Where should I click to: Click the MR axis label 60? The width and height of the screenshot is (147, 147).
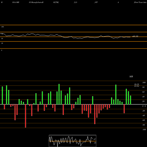(x=143, y=92)
